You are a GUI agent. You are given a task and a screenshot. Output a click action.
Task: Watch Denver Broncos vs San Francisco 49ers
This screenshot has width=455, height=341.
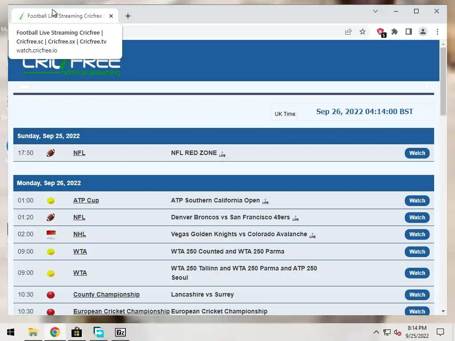click(x=417, y=218)
